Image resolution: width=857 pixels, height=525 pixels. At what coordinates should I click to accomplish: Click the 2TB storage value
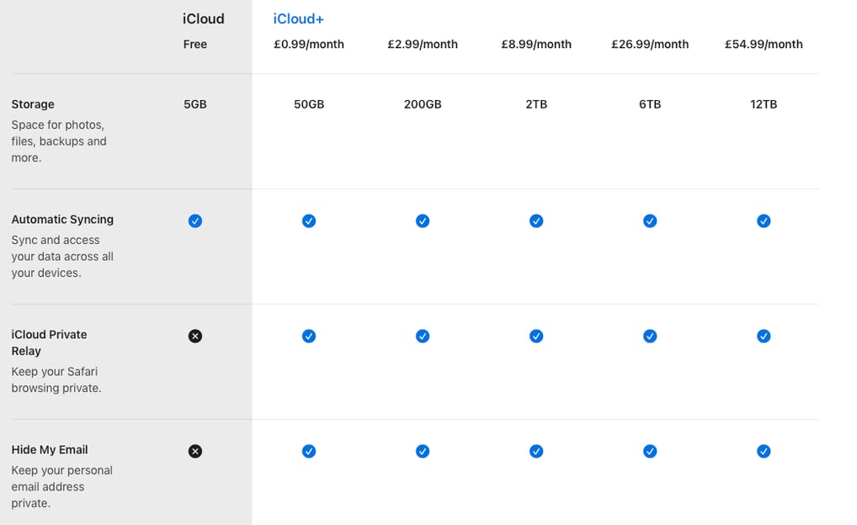tap(536, 104)
